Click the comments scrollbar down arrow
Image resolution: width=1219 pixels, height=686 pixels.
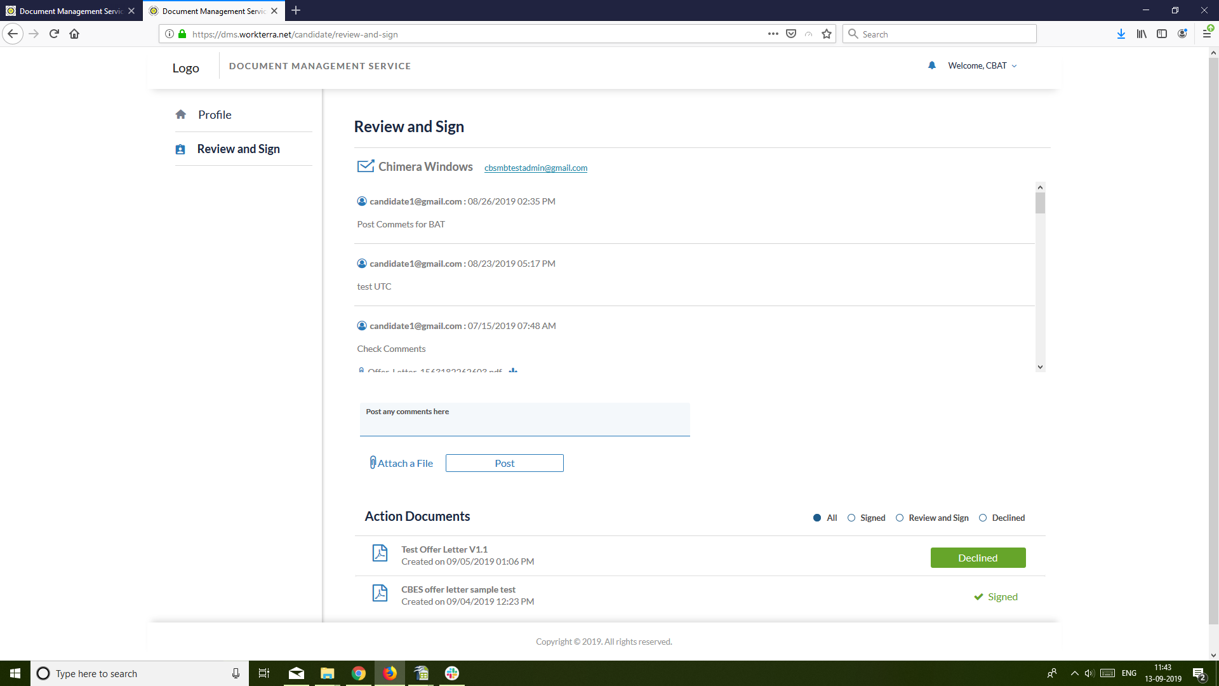tap(1040, 367)
